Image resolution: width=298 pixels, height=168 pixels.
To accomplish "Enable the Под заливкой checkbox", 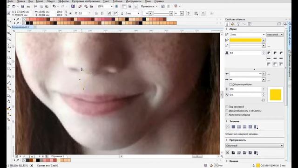I will [227, 107].
